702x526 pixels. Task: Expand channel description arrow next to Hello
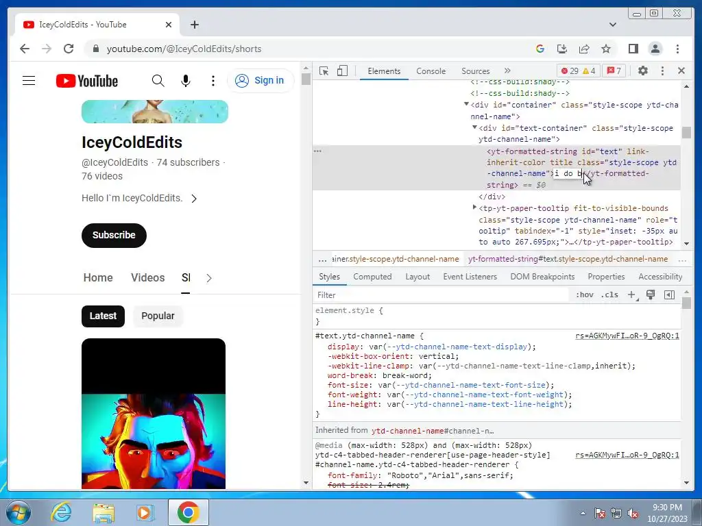(x=194, y=198)
